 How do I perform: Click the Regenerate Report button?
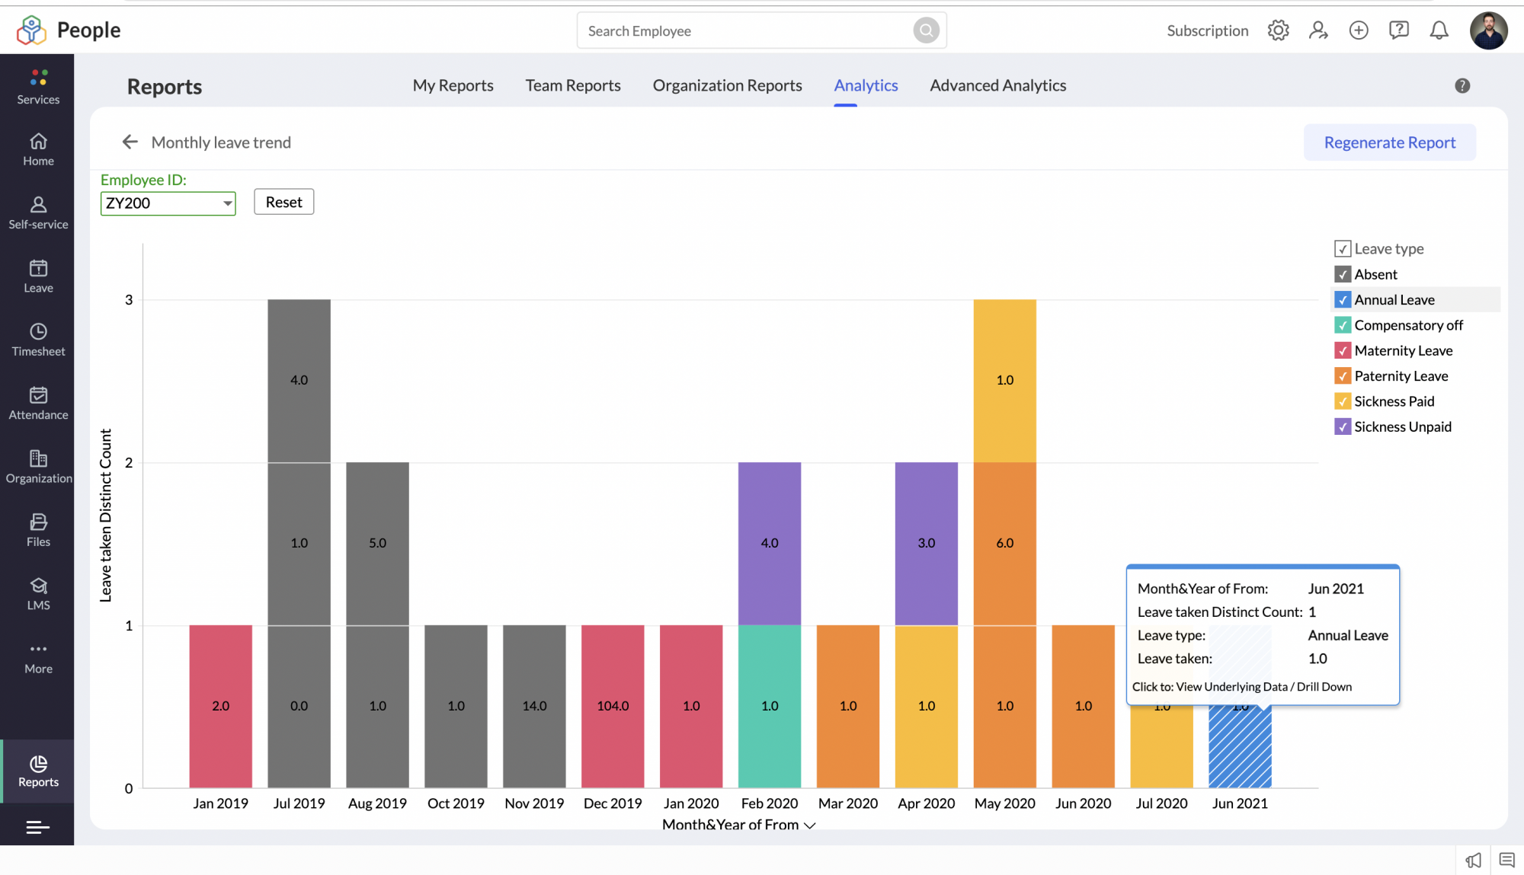(x=1389, y=142)
